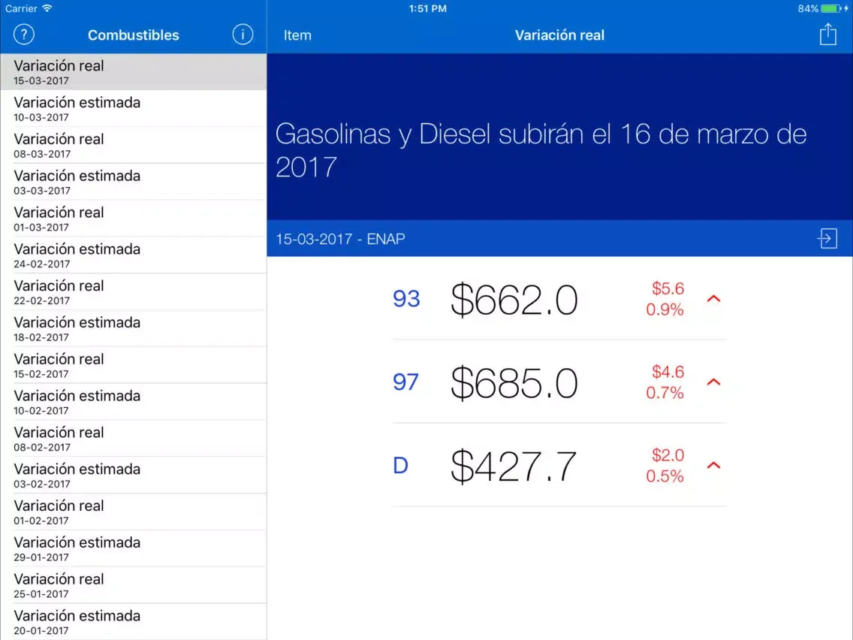The image size is (853, 640).
Task: Open the ENAP source link arrow icon
Action: tap(827, 238)
